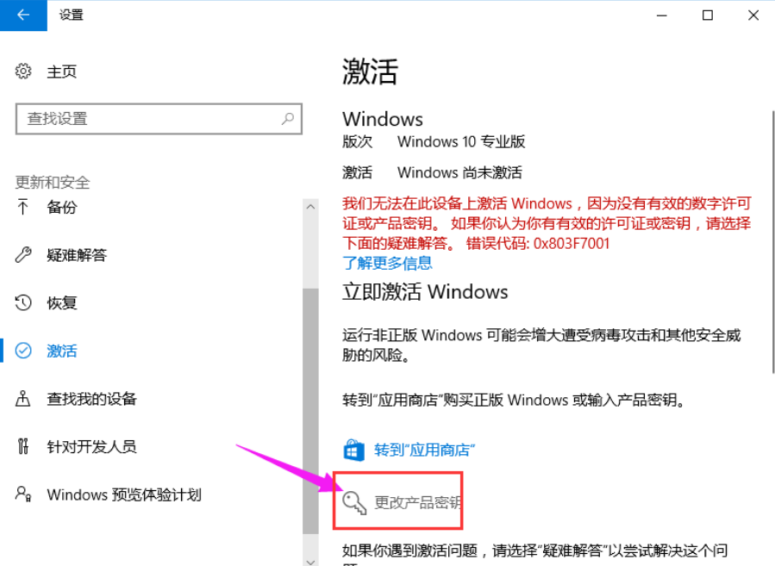The image size is (775, 566).
Task: Select the 针对开发人员 tools icon
Action: [22, 446]
